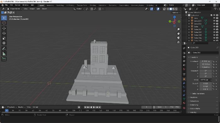Open the Modifiers properties tab

184,83
